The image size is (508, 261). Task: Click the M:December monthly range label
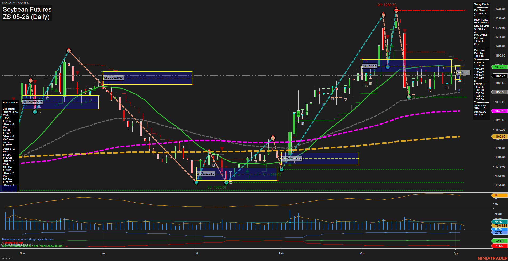tap(113, 78)
